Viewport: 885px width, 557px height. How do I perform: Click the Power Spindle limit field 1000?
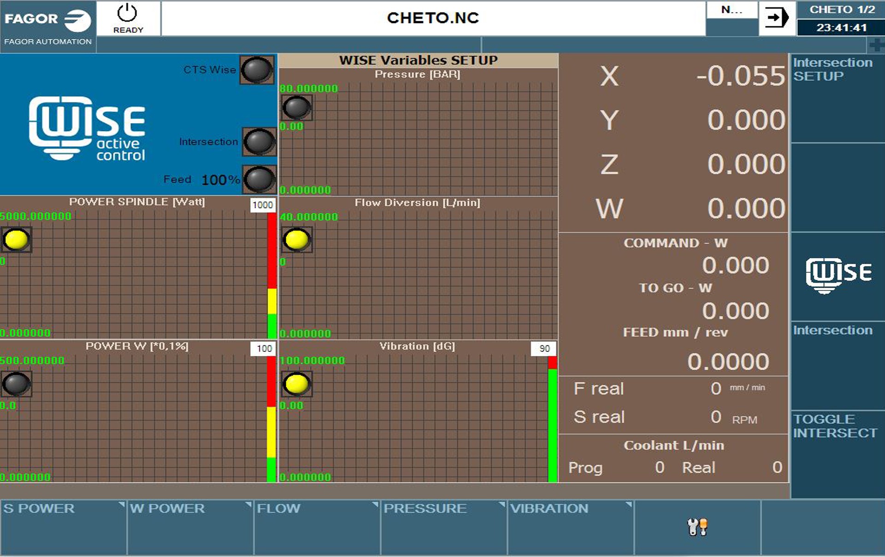coord(263,205)
